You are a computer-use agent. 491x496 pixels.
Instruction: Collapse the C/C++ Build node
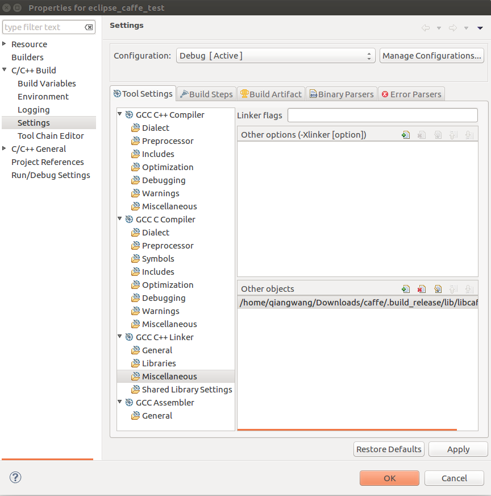tap(4, 69)
